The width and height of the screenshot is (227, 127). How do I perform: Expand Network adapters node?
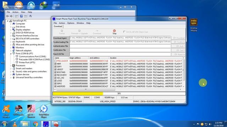[x=11, y=50]
